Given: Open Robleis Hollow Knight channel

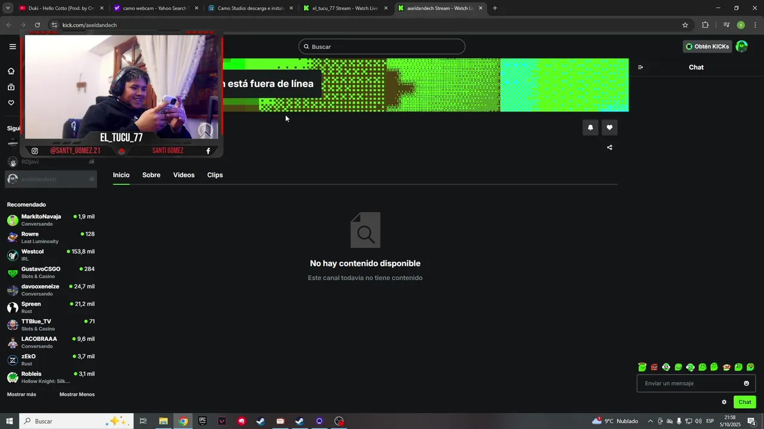Looking at the screenshot, I should (51, 377).
